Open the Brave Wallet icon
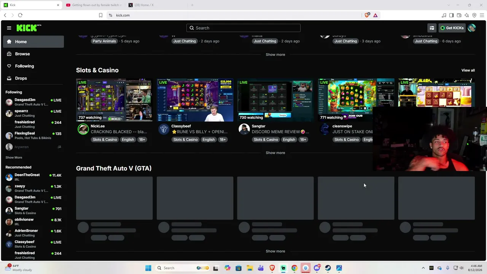The width and height of the screenshot is (487, 274). coord(459,15)
